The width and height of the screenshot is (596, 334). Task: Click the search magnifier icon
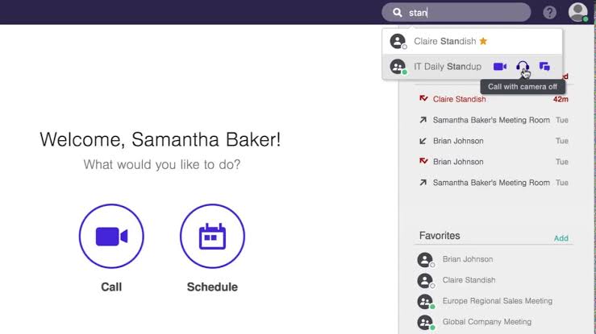(398, 13)
